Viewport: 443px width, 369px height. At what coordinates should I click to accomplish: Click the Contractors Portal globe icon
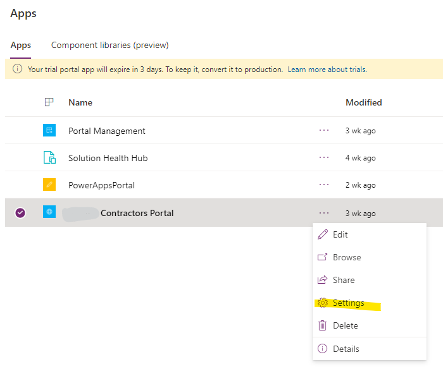49,212
